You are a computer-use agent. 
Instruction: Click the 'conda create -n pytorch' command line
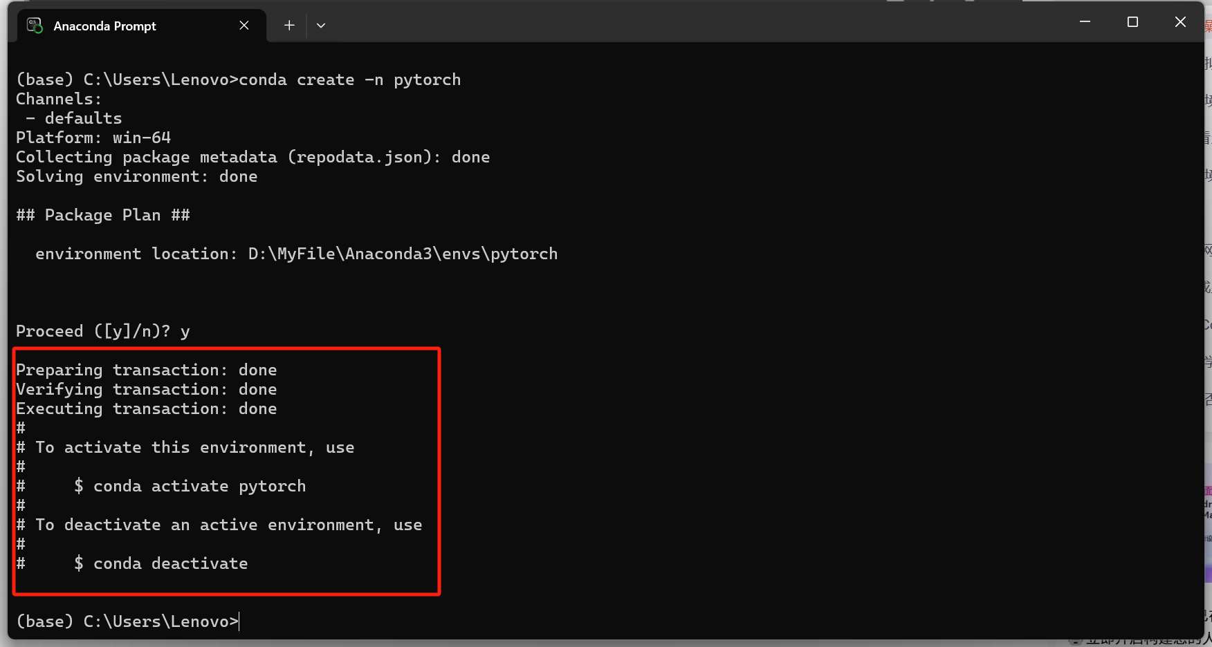click(239, 79)
